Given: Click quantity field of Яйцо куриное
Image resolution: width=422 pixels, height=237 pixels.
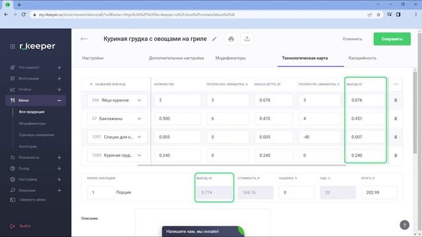Looking at the screenshot, I should pyautogui.click(x=177, y=100).
